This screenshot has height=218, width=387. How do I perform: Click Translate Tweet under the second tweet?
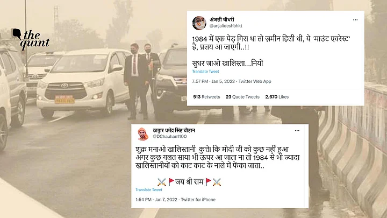pyautogui.click(x=149, y=190)
